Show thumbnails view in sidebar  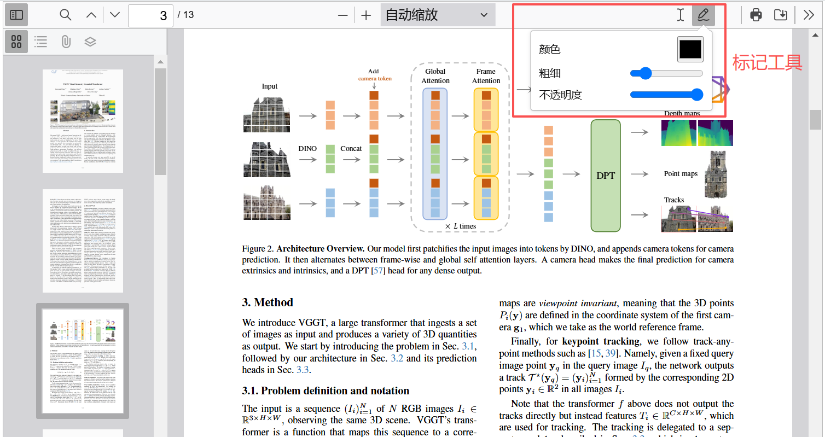click(x=16, y=41)
